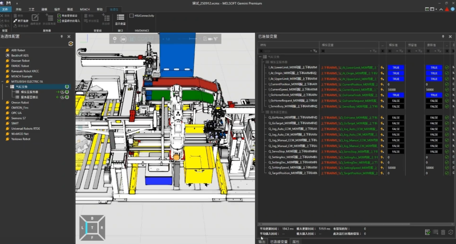This screenshot has height=244, width=456.
Task: Click the trash icon in connected variables footer
Action: [443, 232]
